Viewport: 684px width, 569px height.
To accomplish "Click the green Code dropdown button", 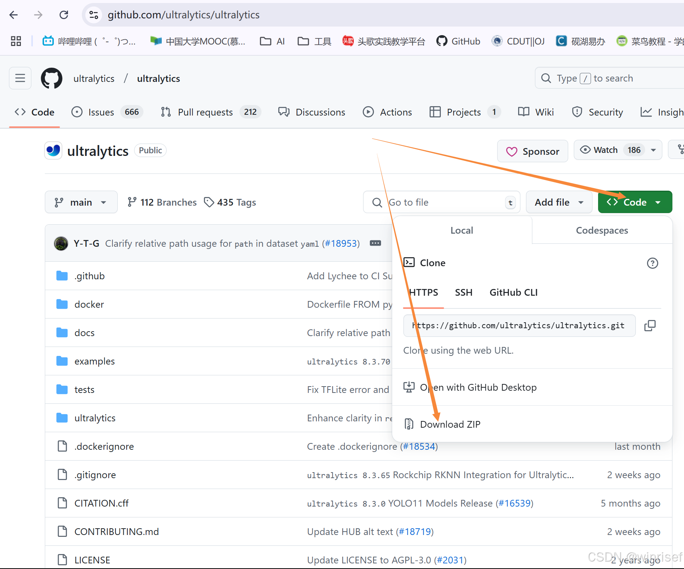I will pos(635,202).
